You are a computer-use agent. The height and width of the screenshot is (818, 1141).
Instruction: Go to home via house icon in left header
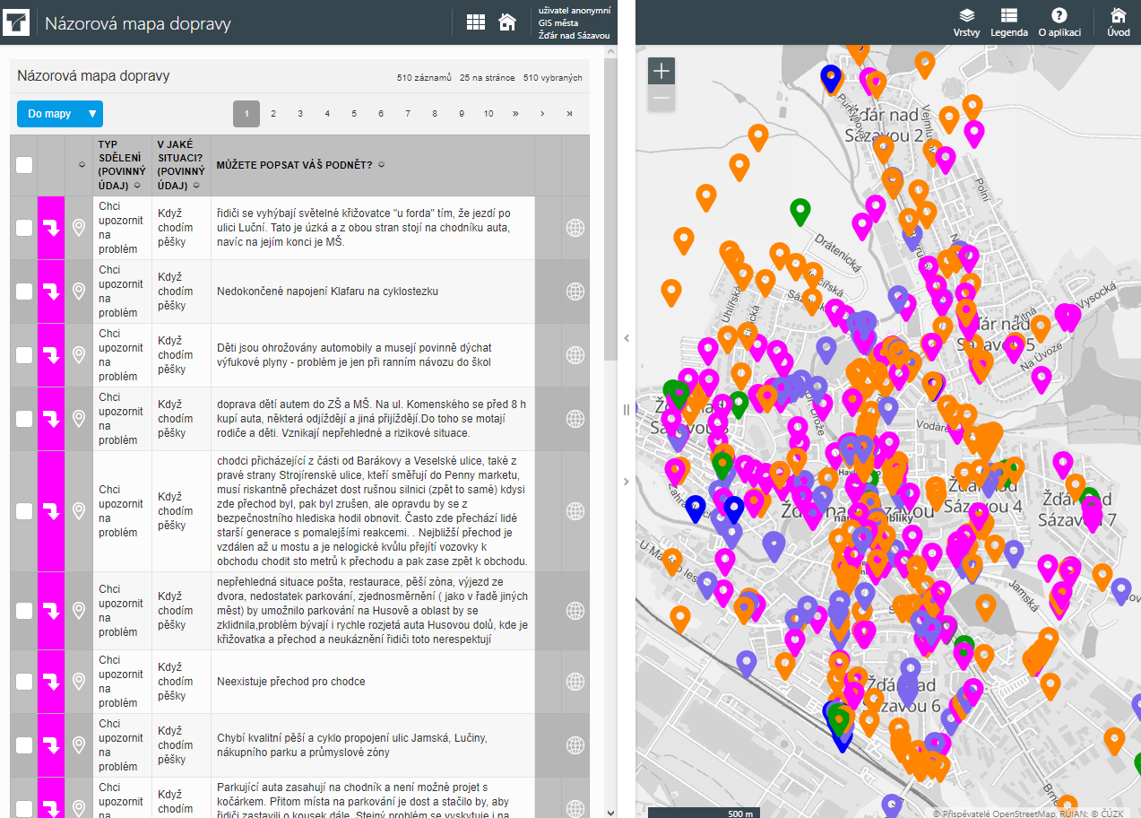click(507, 22)
